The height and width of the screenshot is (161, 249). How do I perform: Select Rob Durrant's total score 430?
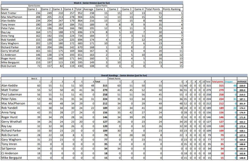click(x=80, y=66)
